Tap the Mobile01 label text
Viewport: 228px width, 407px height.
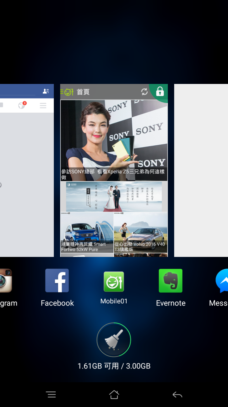[x=114, y=301]
